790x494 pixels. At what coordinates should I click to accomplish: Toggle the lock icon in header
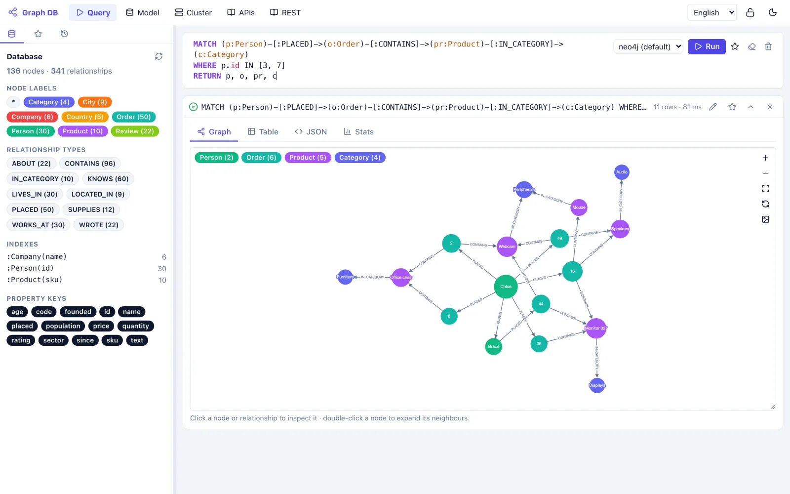tap(750, 12)
